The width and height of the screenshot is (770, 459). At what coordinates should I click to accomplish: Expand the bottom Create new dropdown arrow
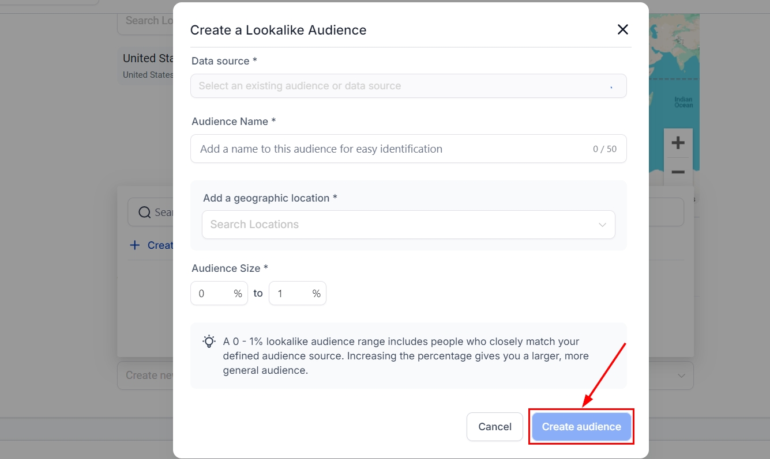pyautogui.click(x=681, y=375)
